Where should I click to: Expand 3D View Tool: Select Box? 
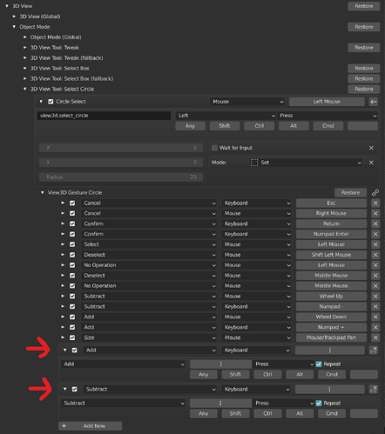pos(25,69)
